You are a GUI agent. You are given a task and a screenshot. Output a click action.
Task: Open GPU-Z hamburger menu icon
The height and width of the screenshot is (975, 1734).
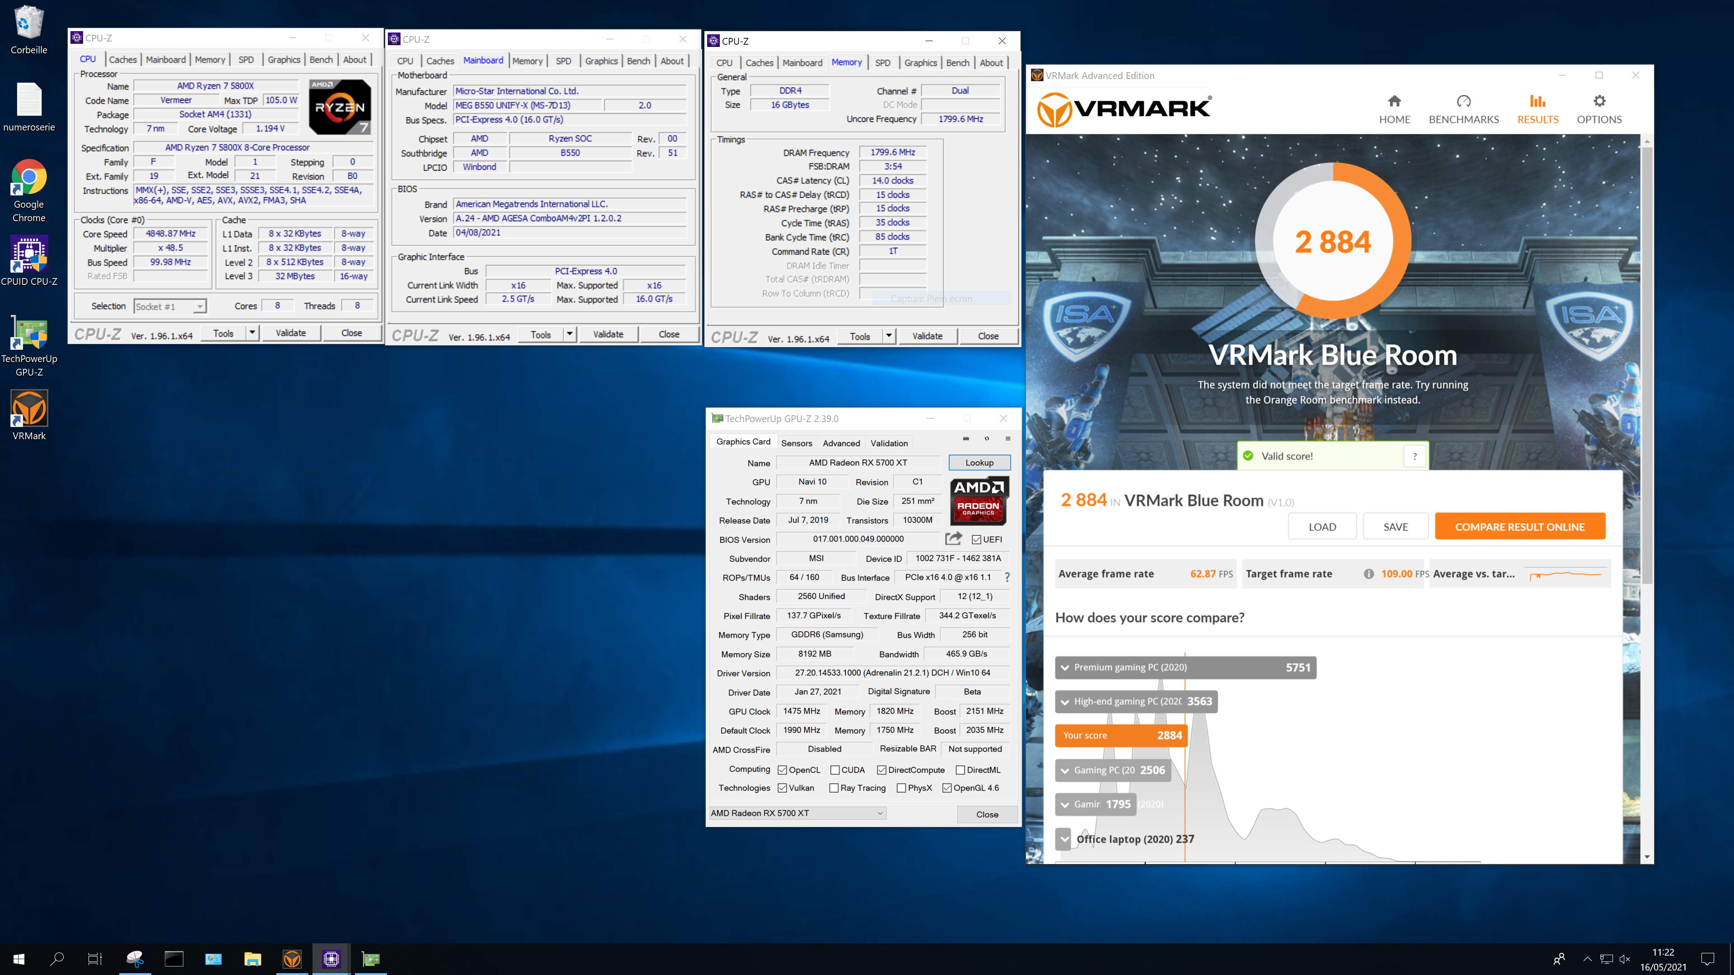pos(1008,439)
